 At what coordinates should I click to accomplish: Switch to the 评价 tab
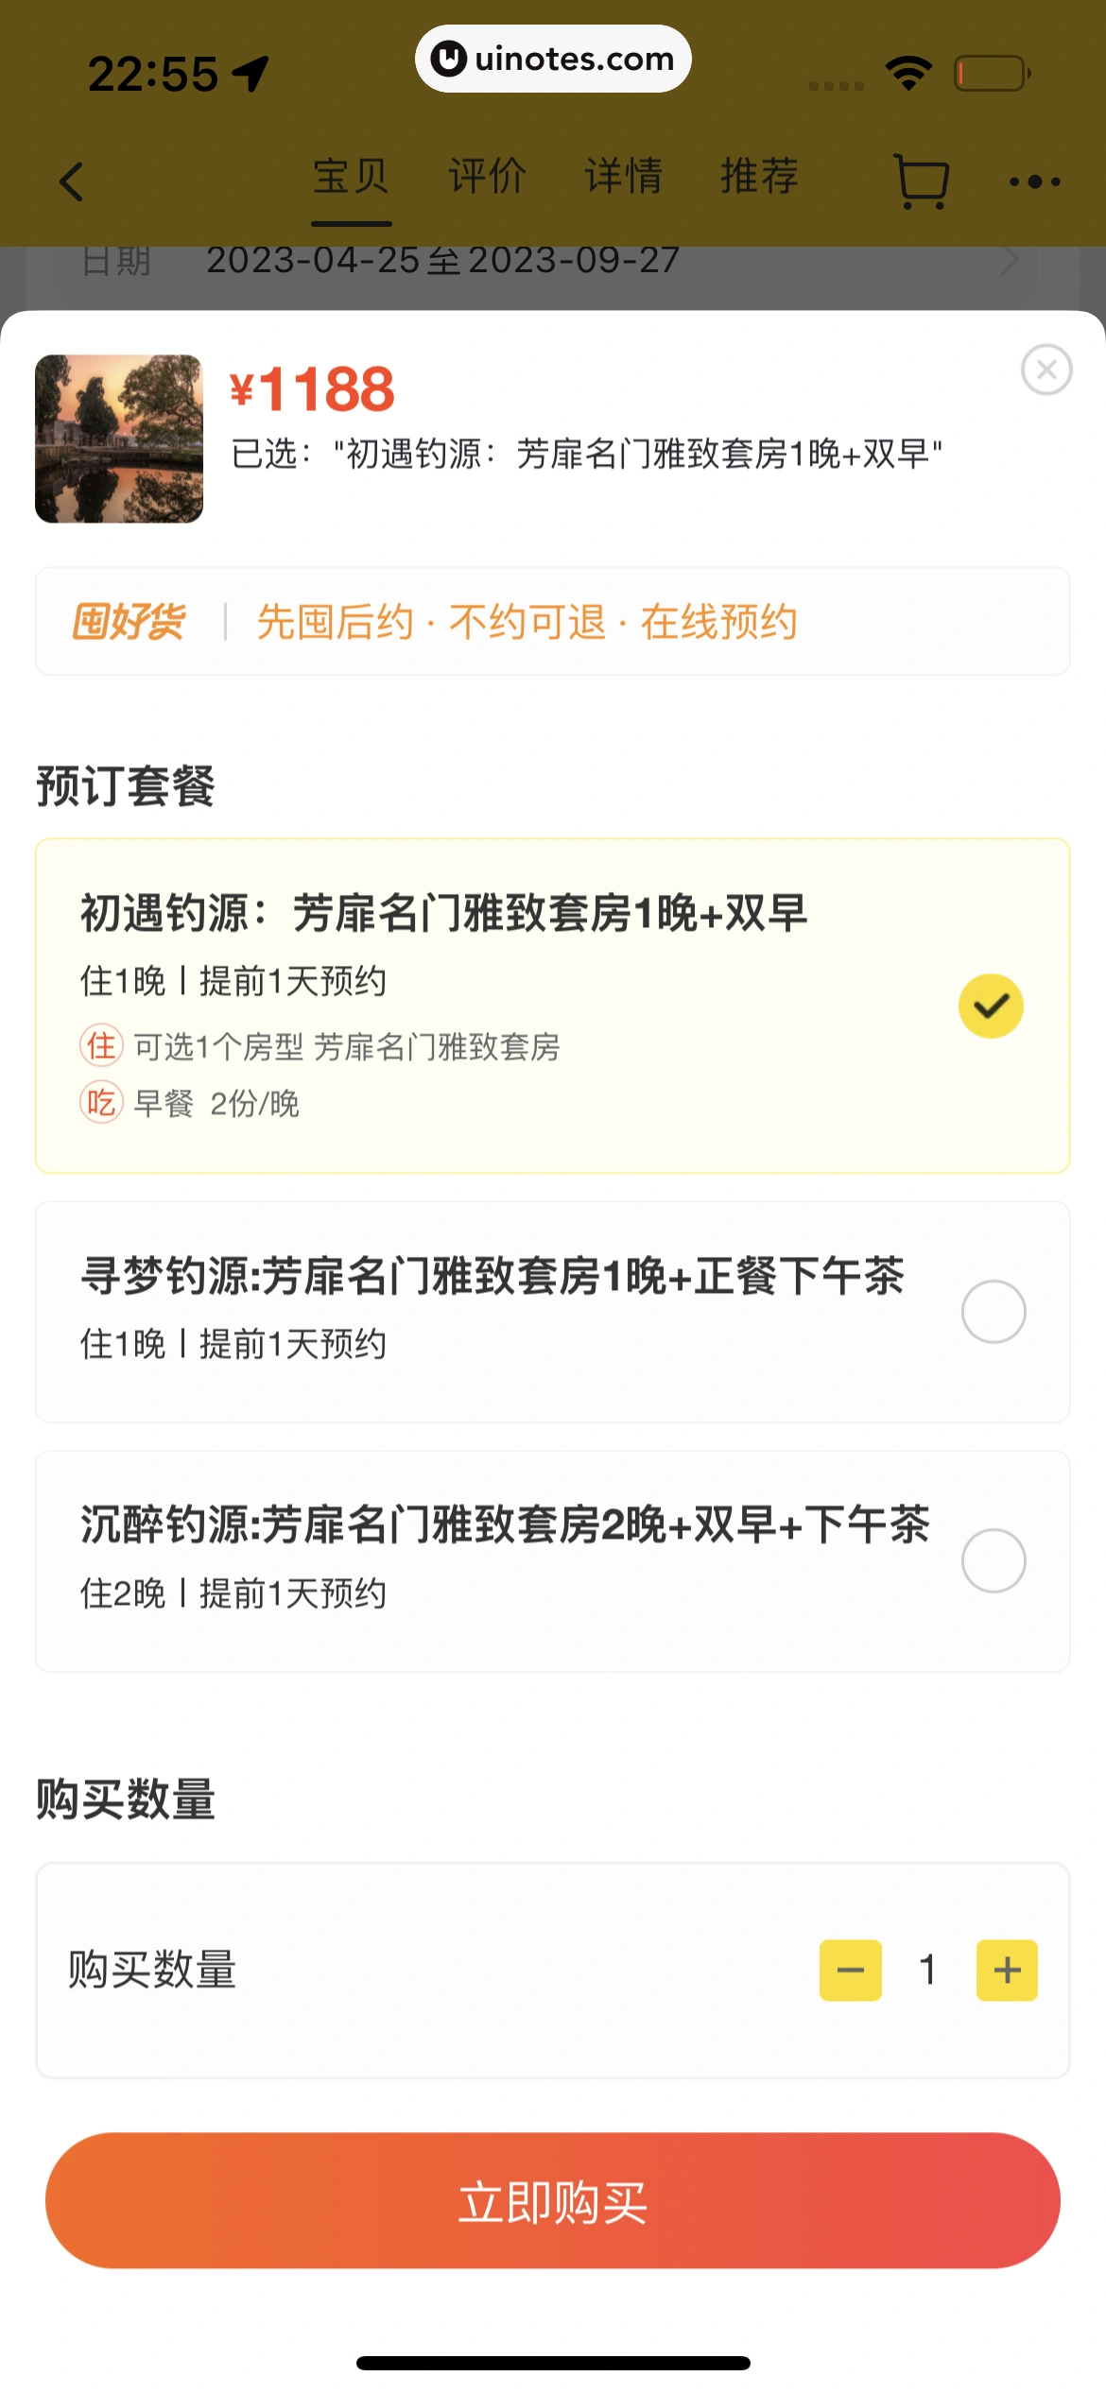(487, 177)
